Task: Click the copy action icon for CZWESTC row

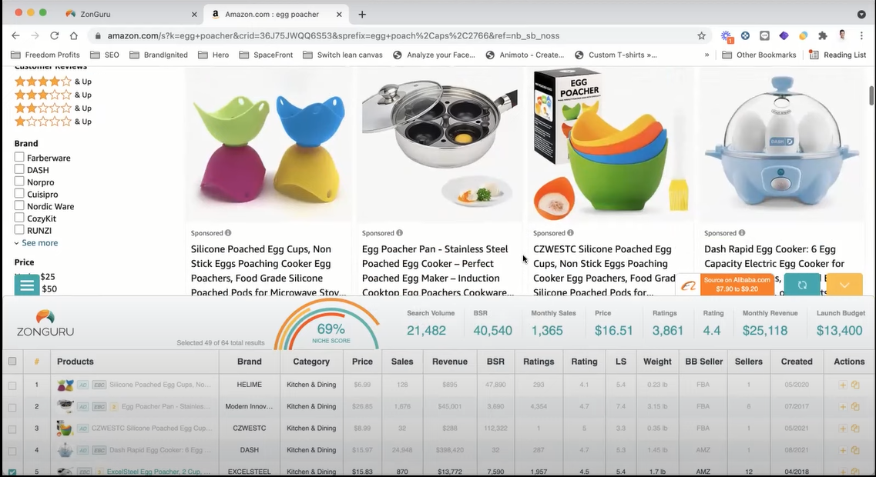Action: click(855, 429)
